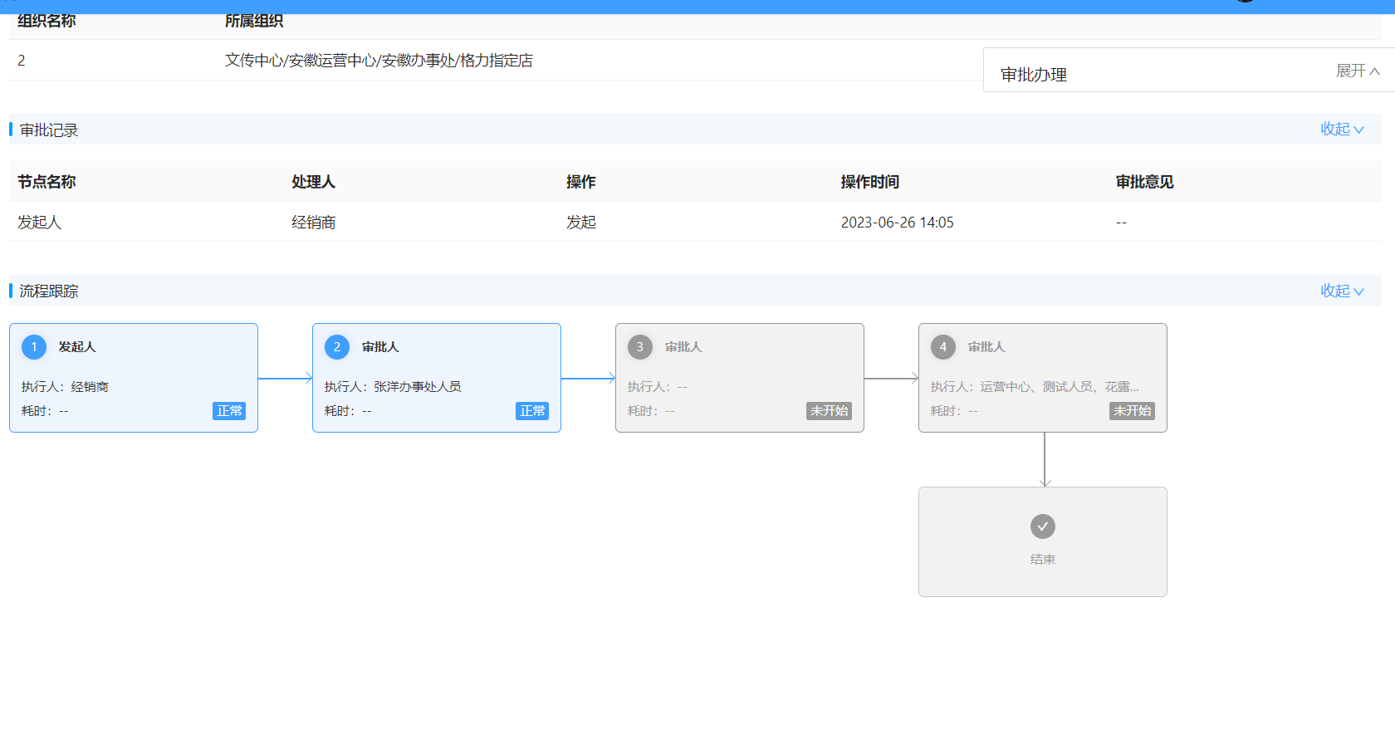The height and width of the screenshot is (749, 1395).
Task: Click 节点名称 column header
Action: coord(46,182)
